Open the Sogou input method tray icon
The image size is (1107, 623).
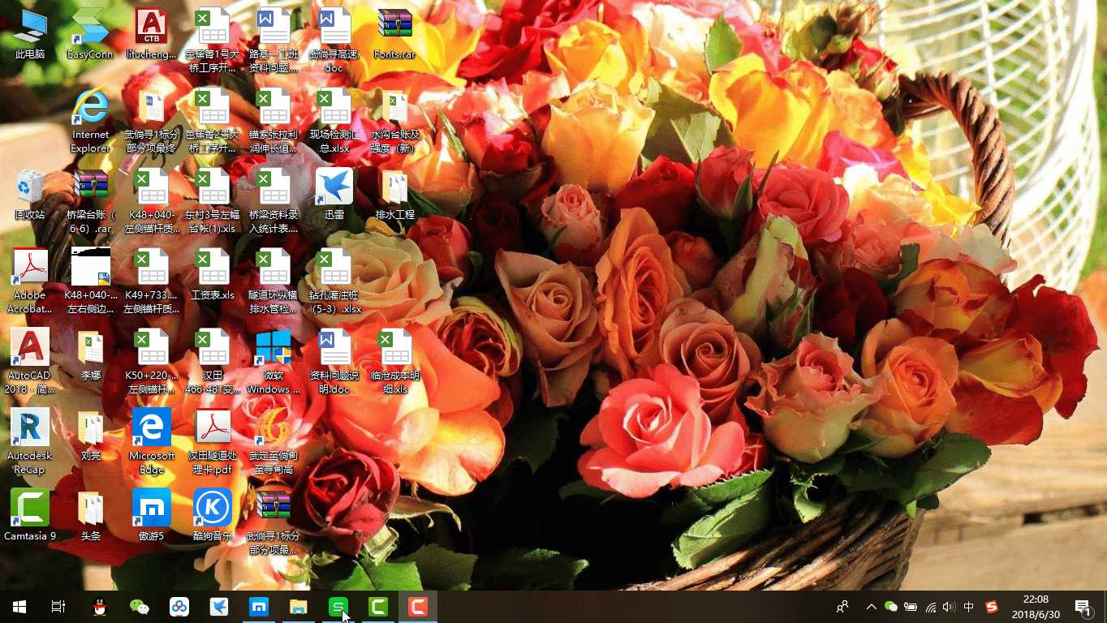(x=992, y=607)
